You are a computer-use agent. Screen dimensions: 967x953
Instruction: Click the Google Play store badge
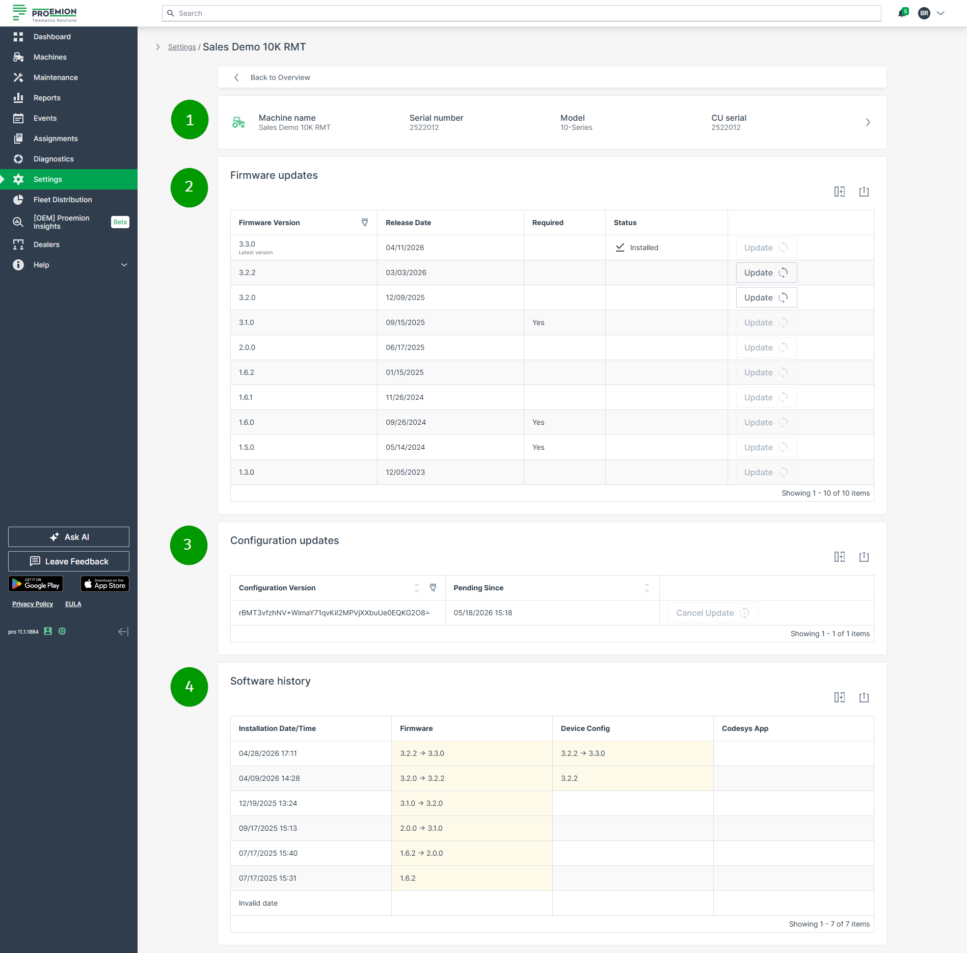point(36,584)
